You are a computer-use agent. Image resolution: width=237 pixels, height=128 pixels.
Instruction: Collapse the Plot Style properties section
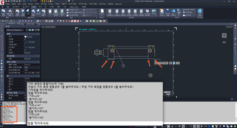pos(38,62)
